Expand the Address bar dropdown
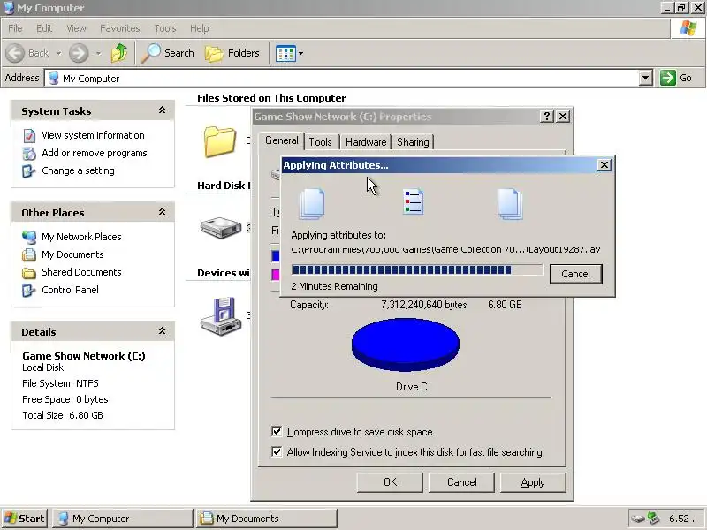Image resolution: width=707 pixels, height=530 pixels. 646,78
